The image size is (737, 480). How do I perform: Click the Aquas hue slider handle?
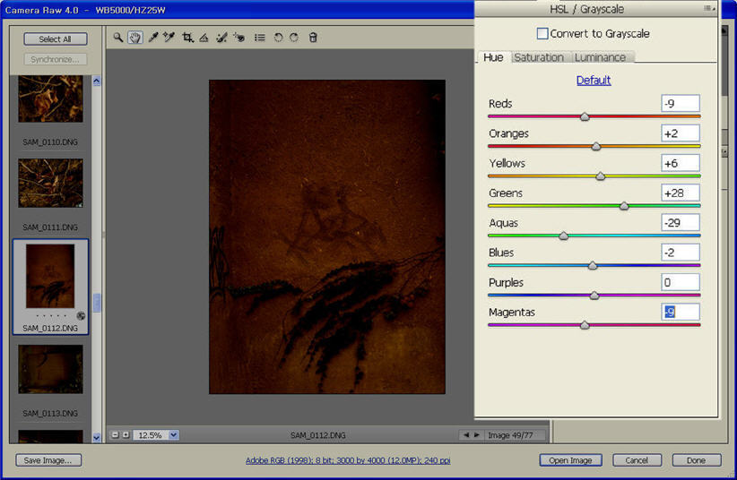pyautogui.click(x=564, y=236)
